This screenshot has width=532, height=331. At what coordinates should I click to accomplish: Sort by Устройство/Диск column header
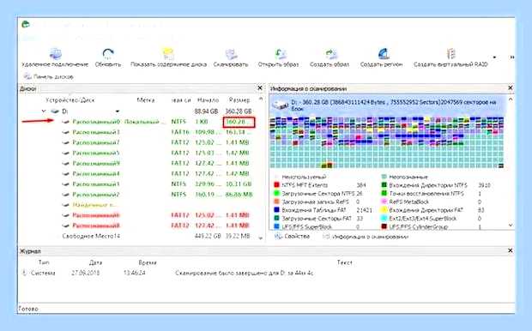pos(70,100)
